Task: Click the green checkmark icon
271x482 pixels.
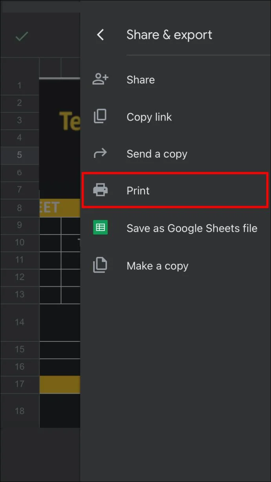Action: point(22,37)
